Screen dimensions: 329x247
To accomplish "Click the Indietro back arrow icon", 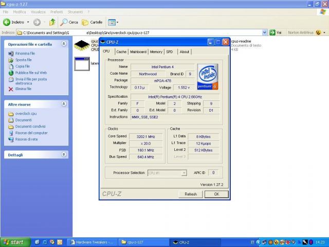I will point(7,22).
